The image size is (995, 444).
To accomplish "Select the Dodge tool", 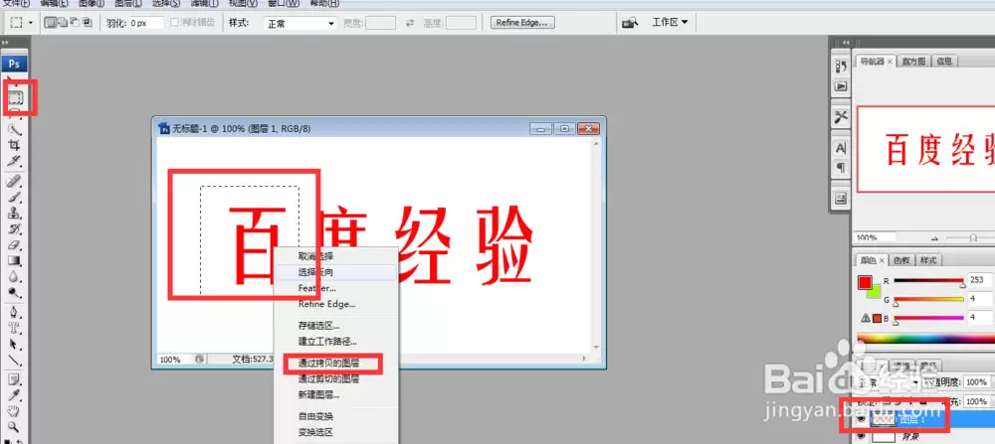I will click(15, 293).
